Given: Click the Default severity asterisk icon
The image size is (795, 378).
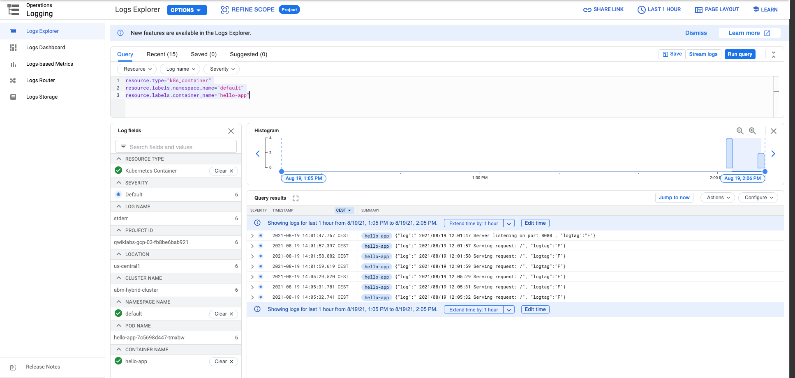Looking at the screenshot, I should coord(118,194).
